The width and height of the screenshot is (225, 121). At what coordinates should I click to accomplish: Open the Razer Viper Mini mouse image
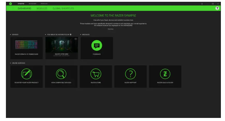pos(61,45)
